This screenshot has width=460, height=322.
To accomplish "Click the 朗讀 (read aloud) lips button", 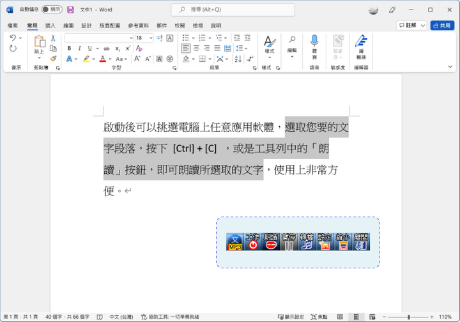I will click(271, 241).
